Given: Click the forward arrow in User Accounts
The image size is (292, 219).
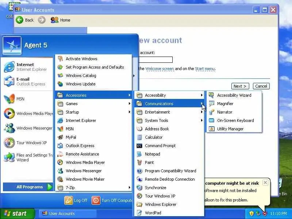Looking at the screenshot, I should (42, 20).
